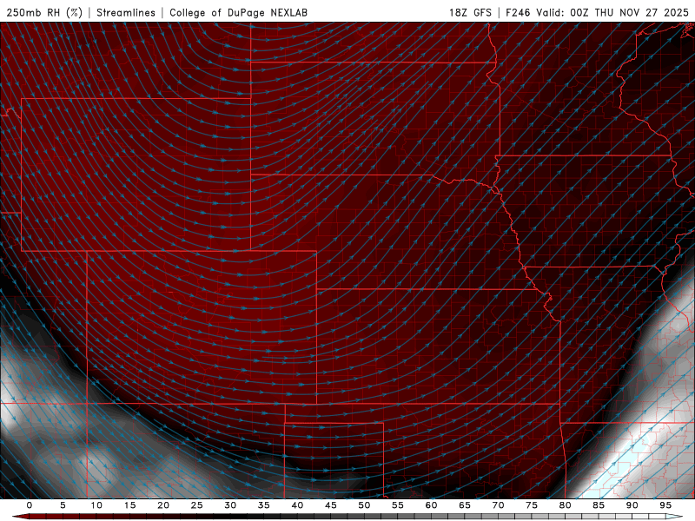Click the '40' legend tick value
The image size is (695, 521).
297,505
